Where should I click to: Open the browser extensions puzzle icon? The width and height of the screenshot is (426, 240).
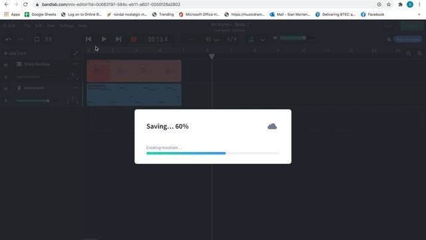point(400,5)
